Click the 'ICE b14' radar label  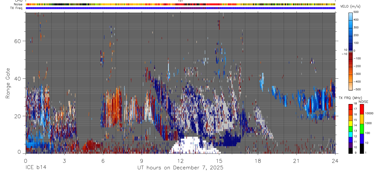click(36, 168)
